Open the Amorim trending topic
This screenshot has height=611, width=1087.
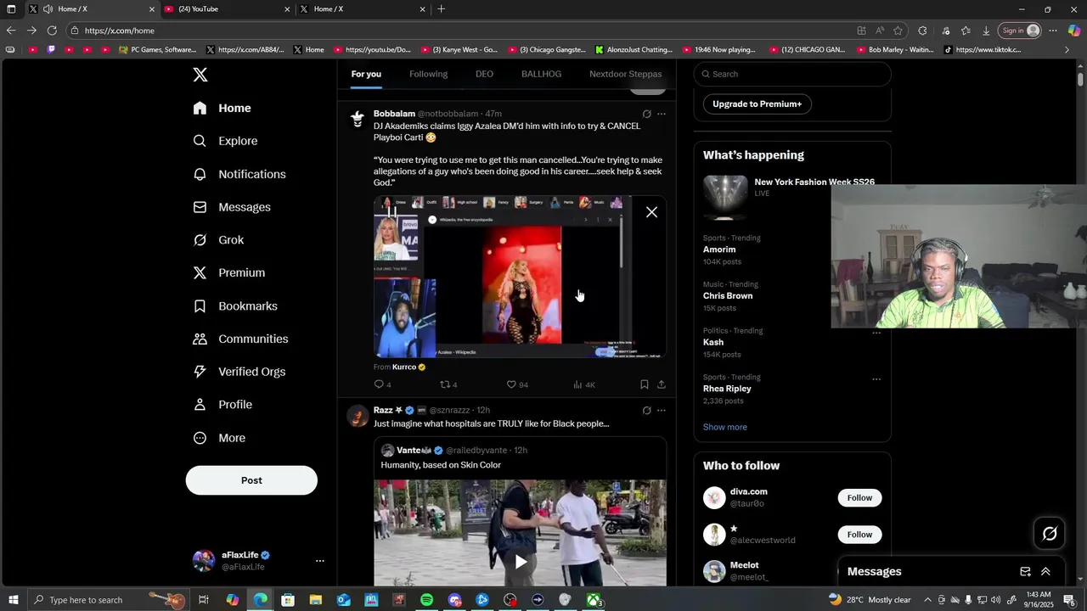click(719, 249)
